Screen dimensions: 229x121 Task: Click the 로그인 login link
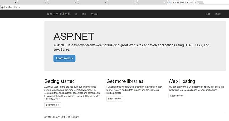218,14
